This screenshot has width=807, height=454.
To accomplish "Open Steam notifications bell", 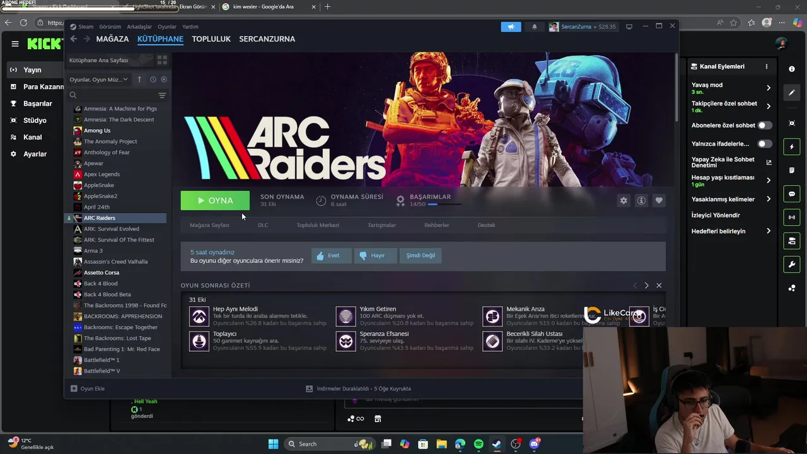I will pyautogui.click(x=535, y=26).
